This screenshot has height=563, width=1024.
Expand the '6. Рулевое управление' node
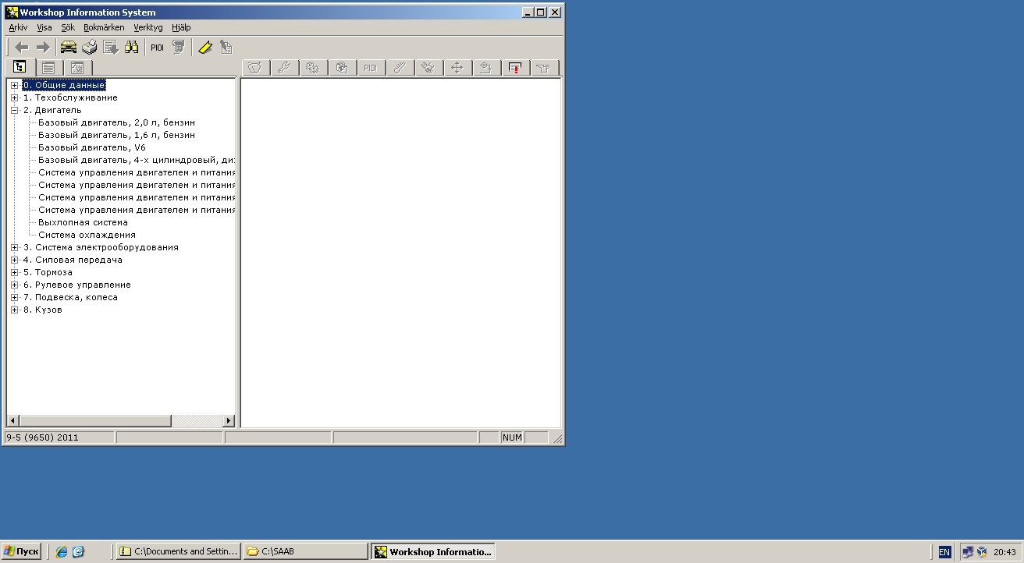pos(15,285)
